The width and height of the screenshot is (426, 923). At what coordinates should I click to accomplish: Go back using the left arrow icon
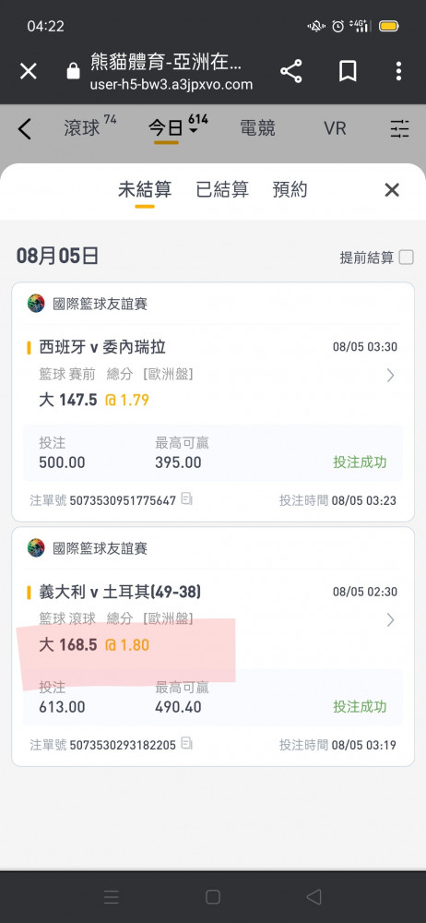(24, 129)
